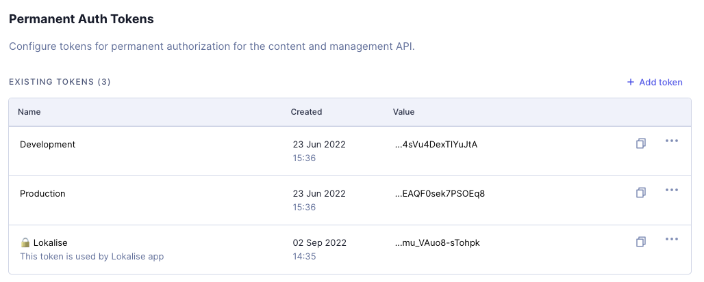Screen dimensions: 704x282
Task: Click the Production token value ending in Eq8
Action: [x=440, y=194]
